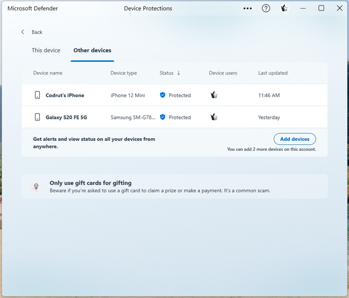
Task: Open the three-dot more options menu
Action: [247, 9]
